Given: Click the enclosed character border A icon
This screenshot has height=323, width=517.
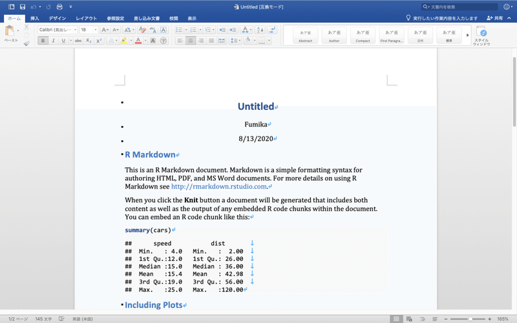Looking at the screenshot, I should [x=164, y=30].
